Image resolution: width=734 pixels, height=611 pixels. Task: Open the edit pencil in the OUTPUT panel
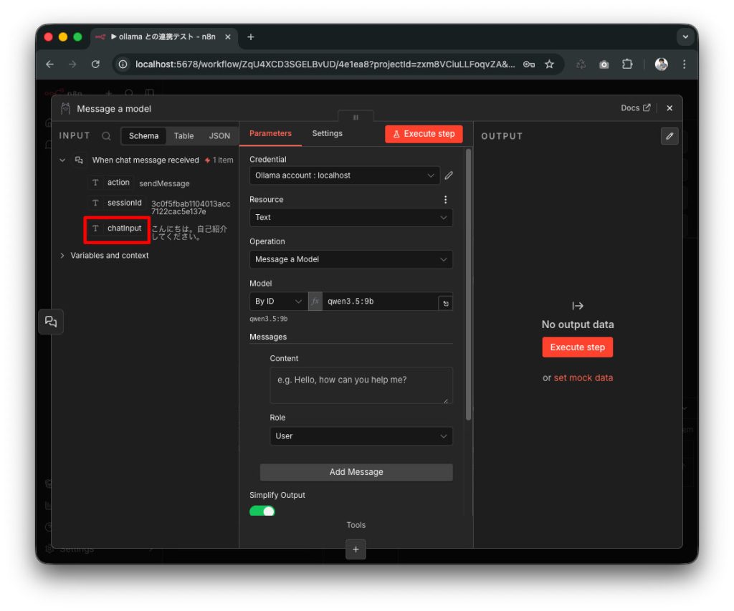pos(669,136)
